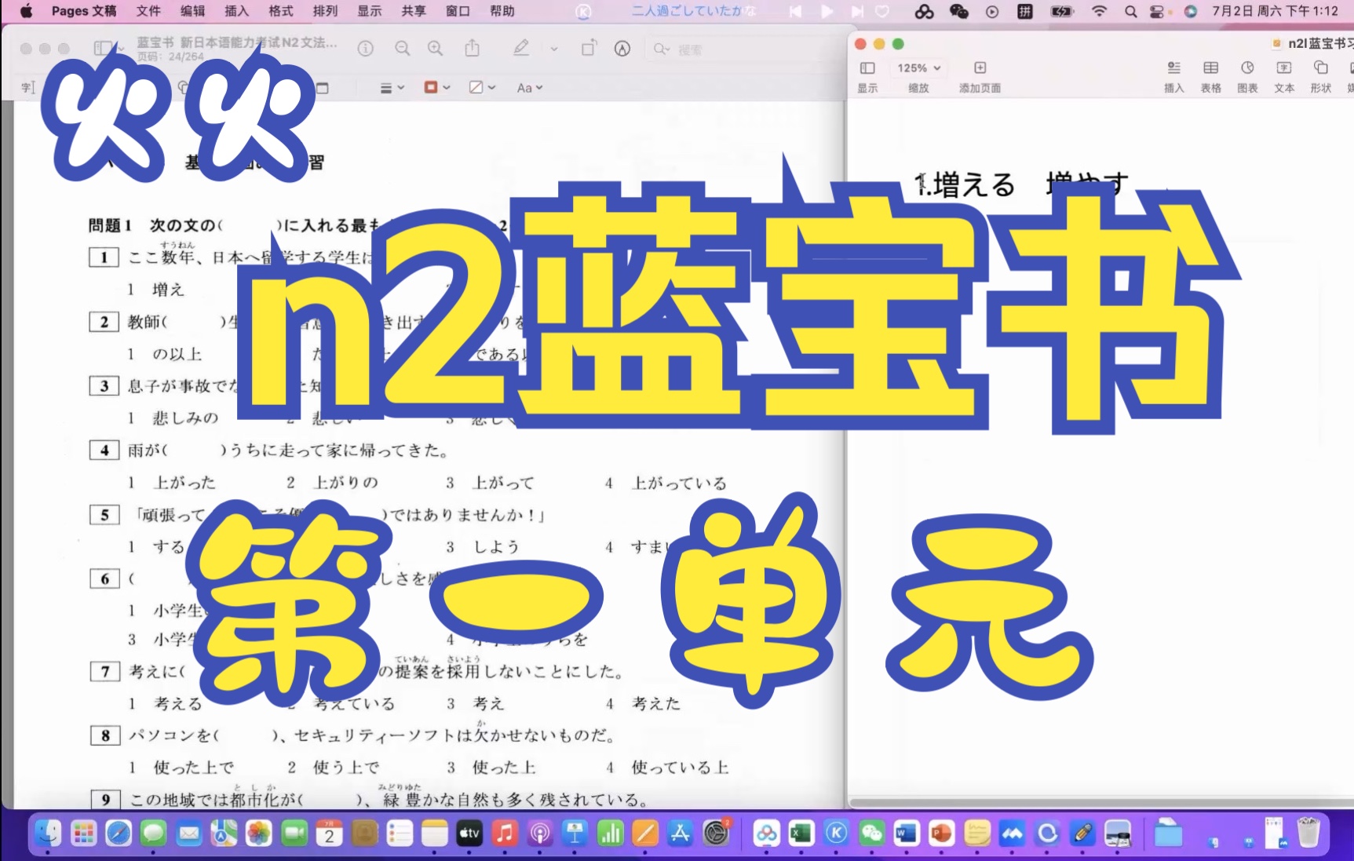This screenshot has height=861, width=1354.
Task: Switch input method via 拼 icon
Action: point(1025,11)
